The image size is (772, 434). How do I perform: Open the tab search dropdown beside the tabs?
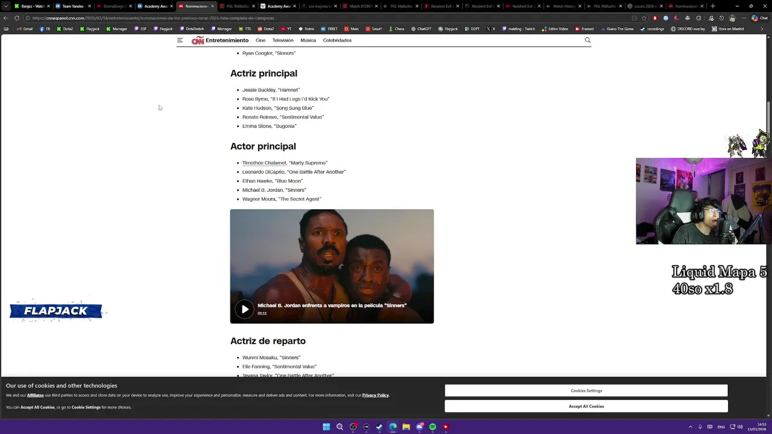[7, 6]
